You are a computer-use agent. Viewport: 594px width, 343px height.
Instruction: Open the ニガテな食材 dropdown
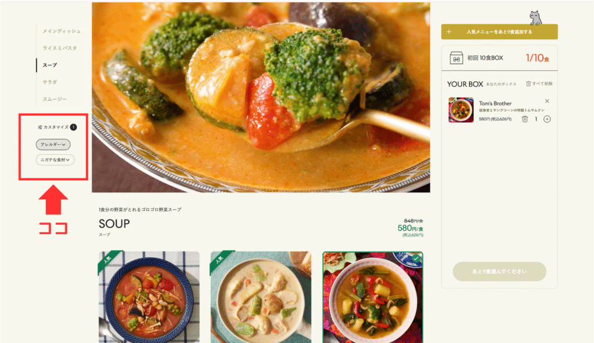coord(55,160)
